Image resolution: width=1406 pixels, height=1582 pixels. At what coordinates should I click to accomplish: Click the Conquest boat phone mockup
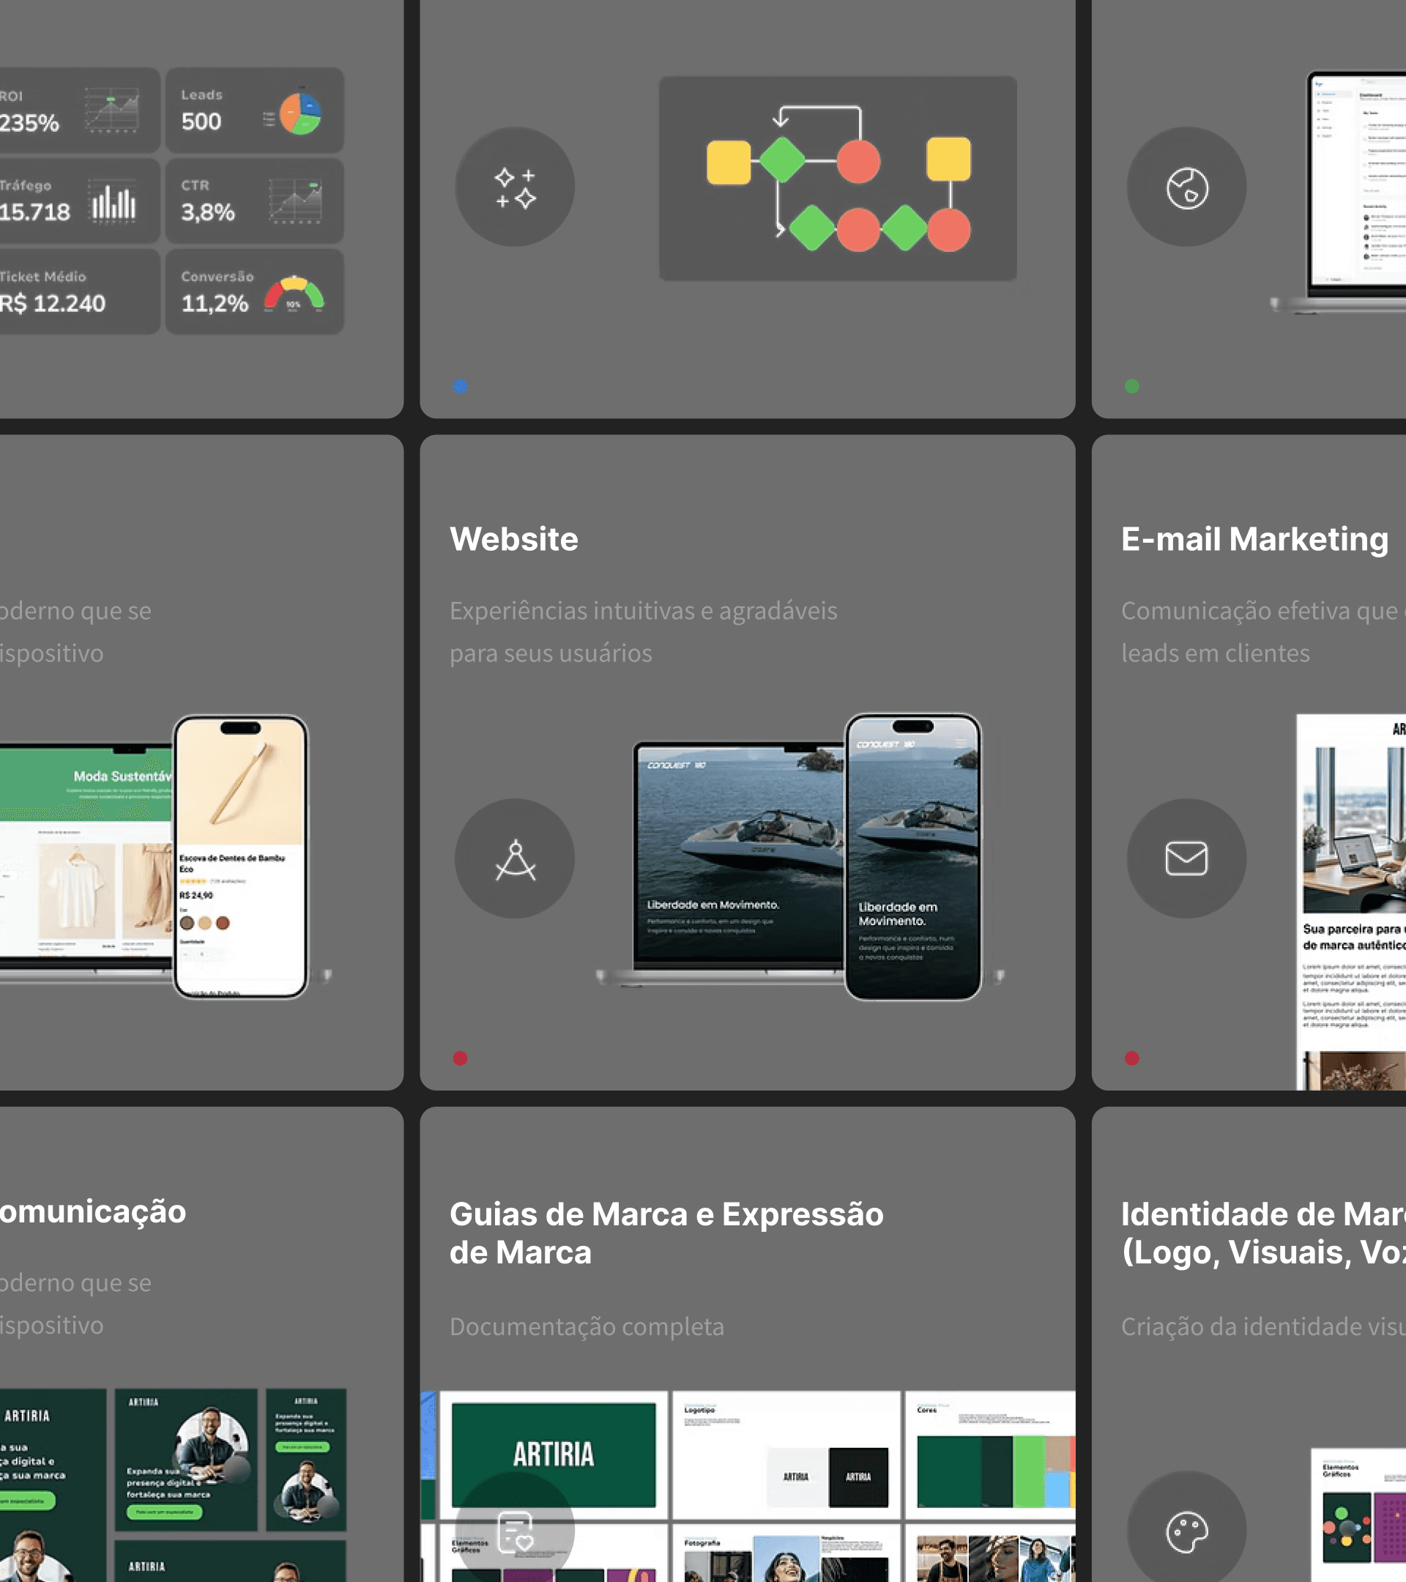[x=912, y=857]
